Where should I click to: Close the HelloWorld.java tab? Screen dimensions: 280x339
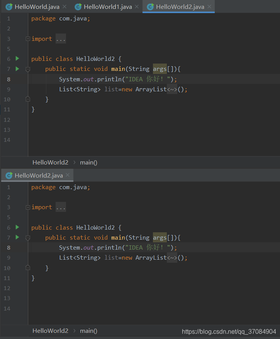point(64,7)
